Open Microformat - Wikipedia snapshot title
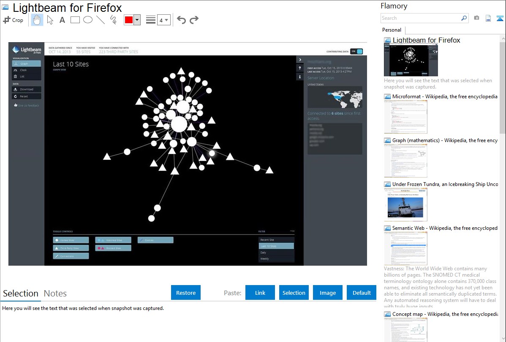Viewport: 506px width, 342px height. pyautogui.click(x=445, y=97)
